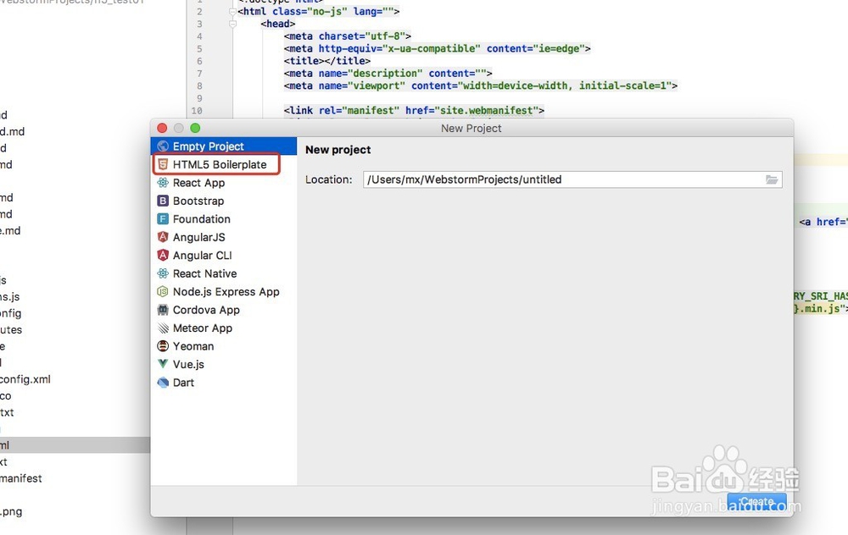Select the Vue.js project template icon
The height and width of the screenshot is (535, 848).
coord(162,364)
